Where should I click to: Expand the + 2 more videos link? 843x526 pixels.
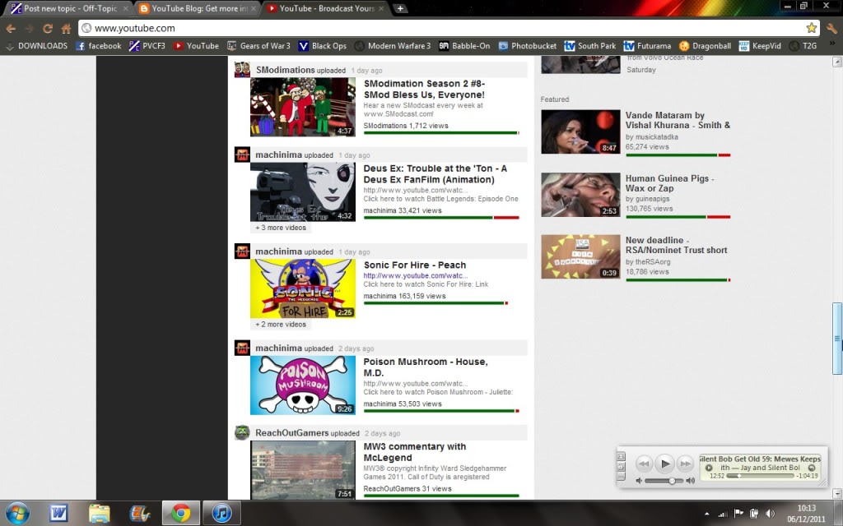281,324
